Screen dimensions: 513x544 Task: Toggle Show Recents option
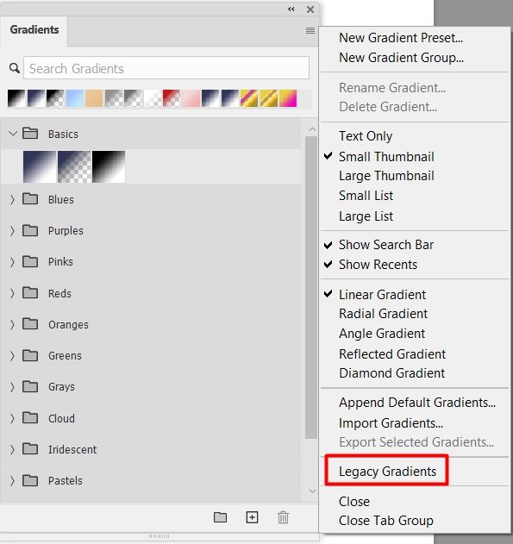point(378,265)
